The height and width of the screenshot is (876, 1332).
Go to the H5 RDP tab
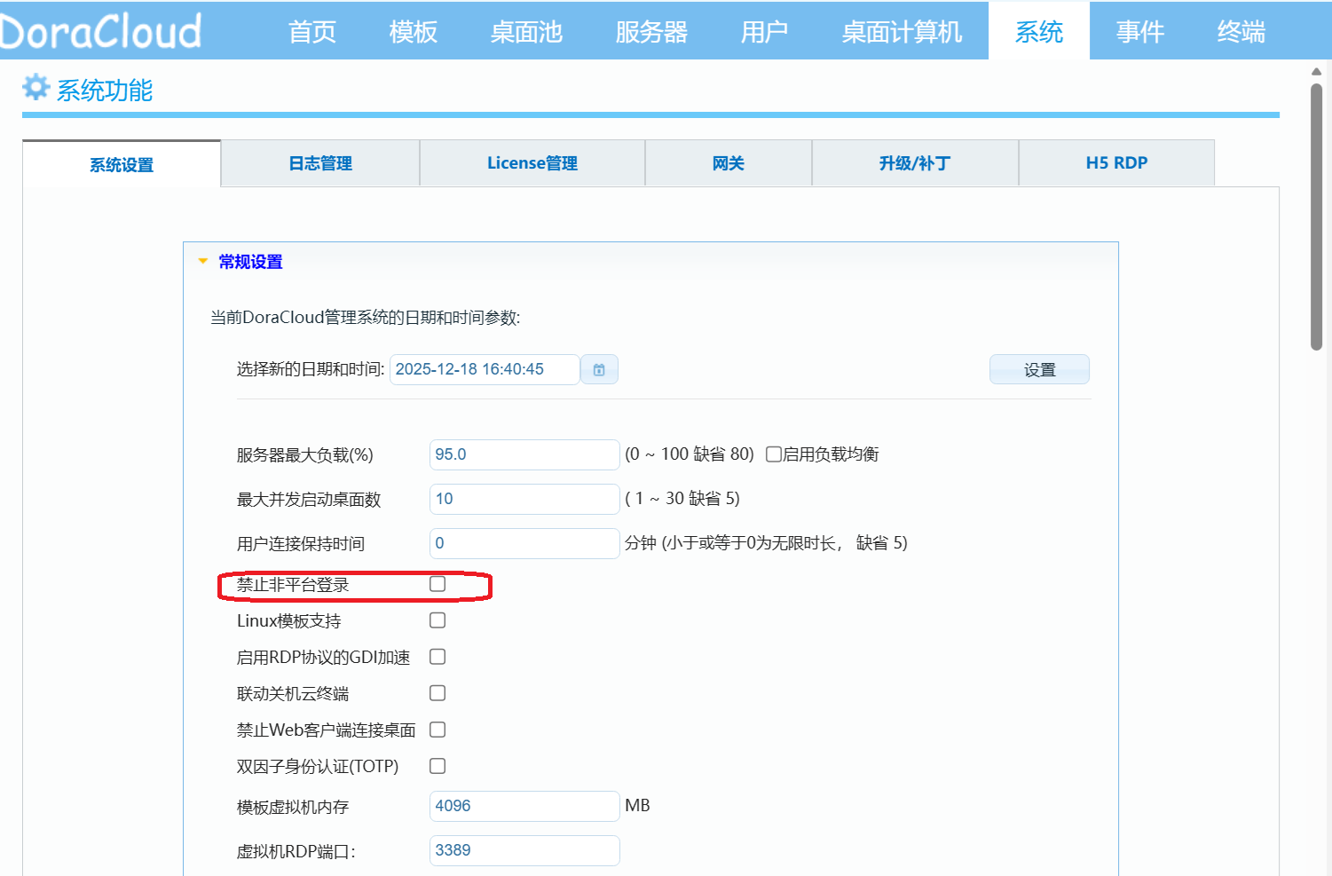click(1116, 162)
